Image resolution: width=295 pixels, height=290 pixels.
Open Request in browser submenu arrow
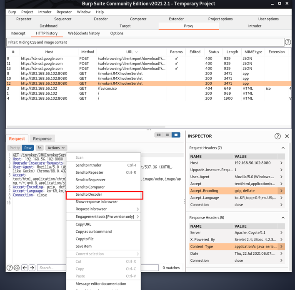point(138,209)
